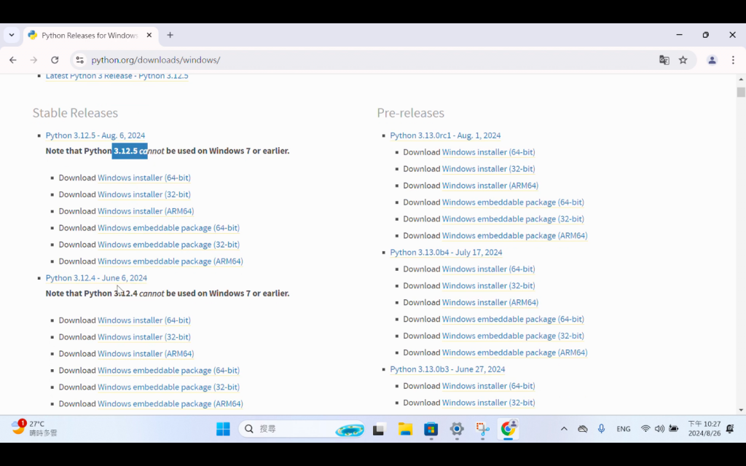Download Python 3.12.5 embeddable package (64-bit)
The width and height of the screenshot is (746, 466).
click(x=168, y=228)
